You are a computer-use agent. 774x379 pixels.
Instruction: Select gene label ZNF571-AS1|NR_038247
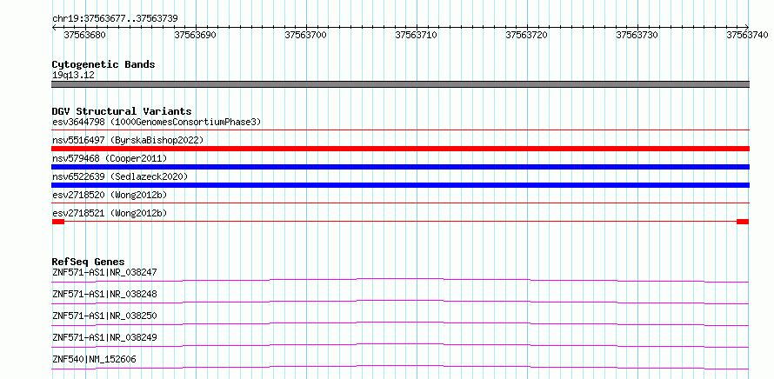tap(104, 272)
